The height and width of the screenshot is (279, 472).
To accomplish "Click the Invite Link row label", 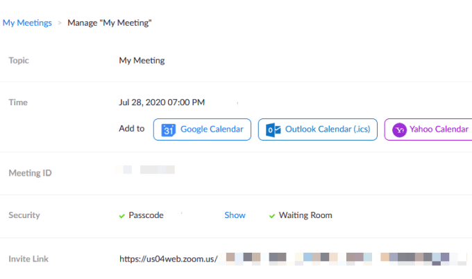I will click(x=28, y=259).
